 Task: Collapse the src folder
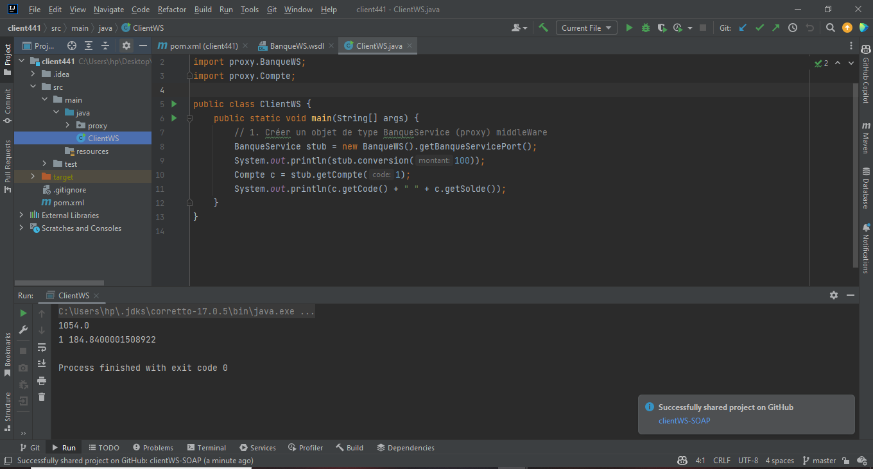coord(33,87)
